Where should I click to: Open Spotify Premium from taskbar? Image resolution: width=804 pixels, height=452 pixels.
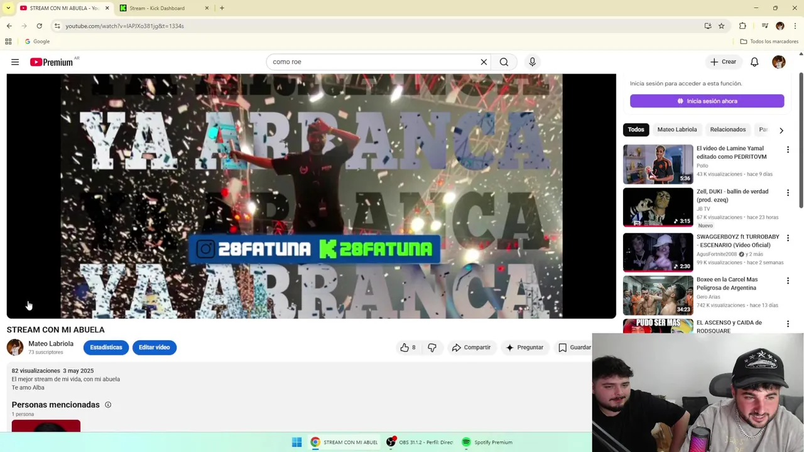(488, 442)
